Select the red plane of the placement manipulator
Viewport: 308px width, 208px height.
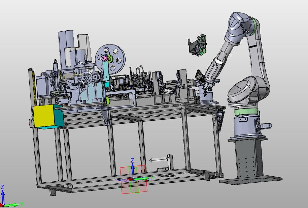134,179
